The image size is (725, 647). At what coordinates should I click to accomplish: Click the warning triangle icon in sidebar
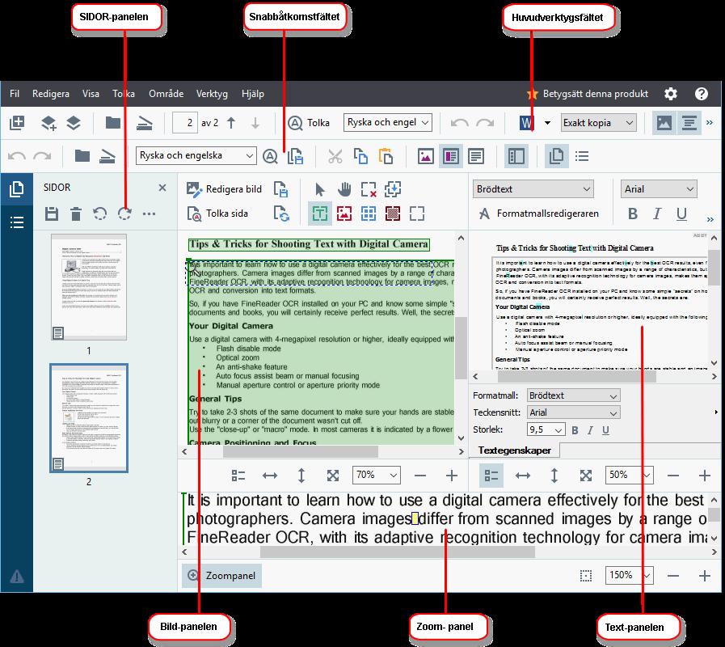pyautogui.click(x=17, y=577)
